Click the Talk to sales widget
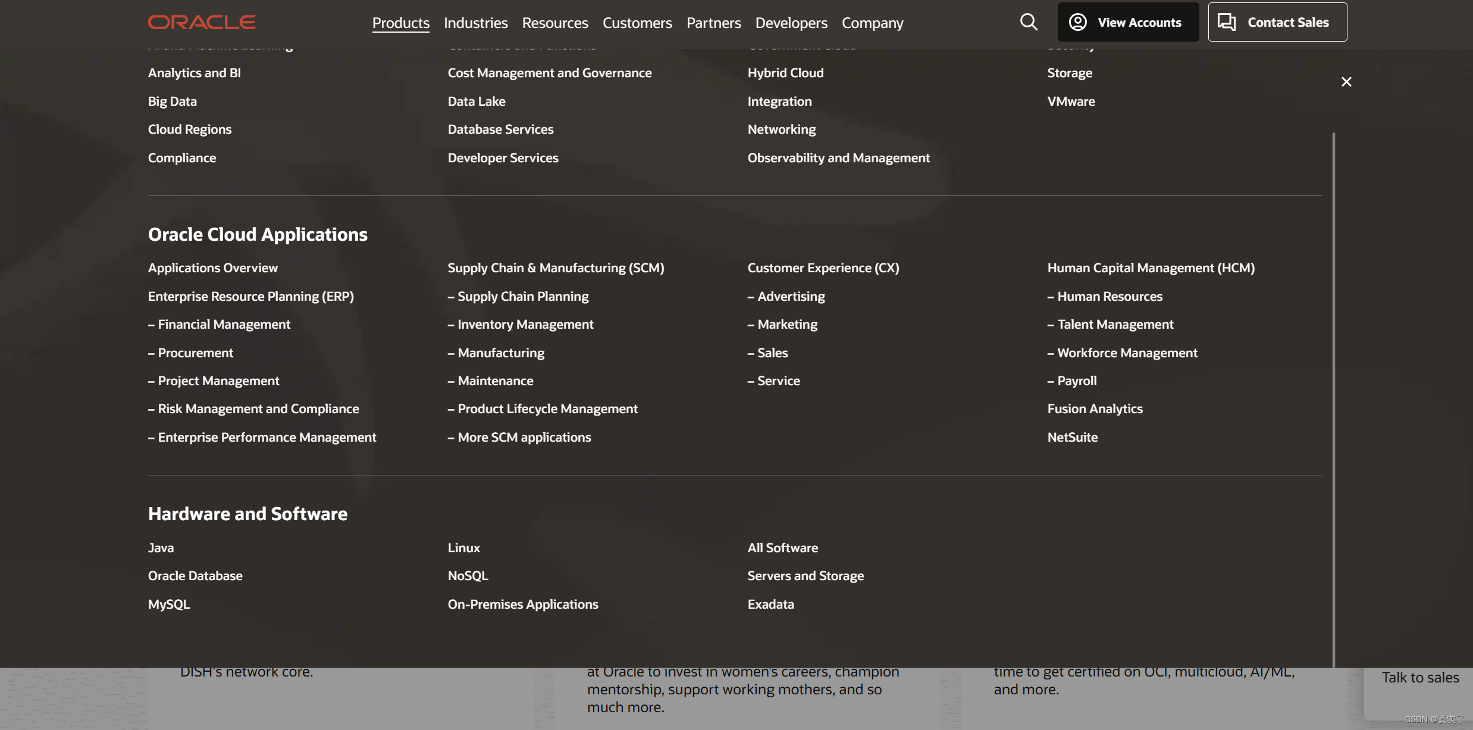 (x=1419, y=678)
